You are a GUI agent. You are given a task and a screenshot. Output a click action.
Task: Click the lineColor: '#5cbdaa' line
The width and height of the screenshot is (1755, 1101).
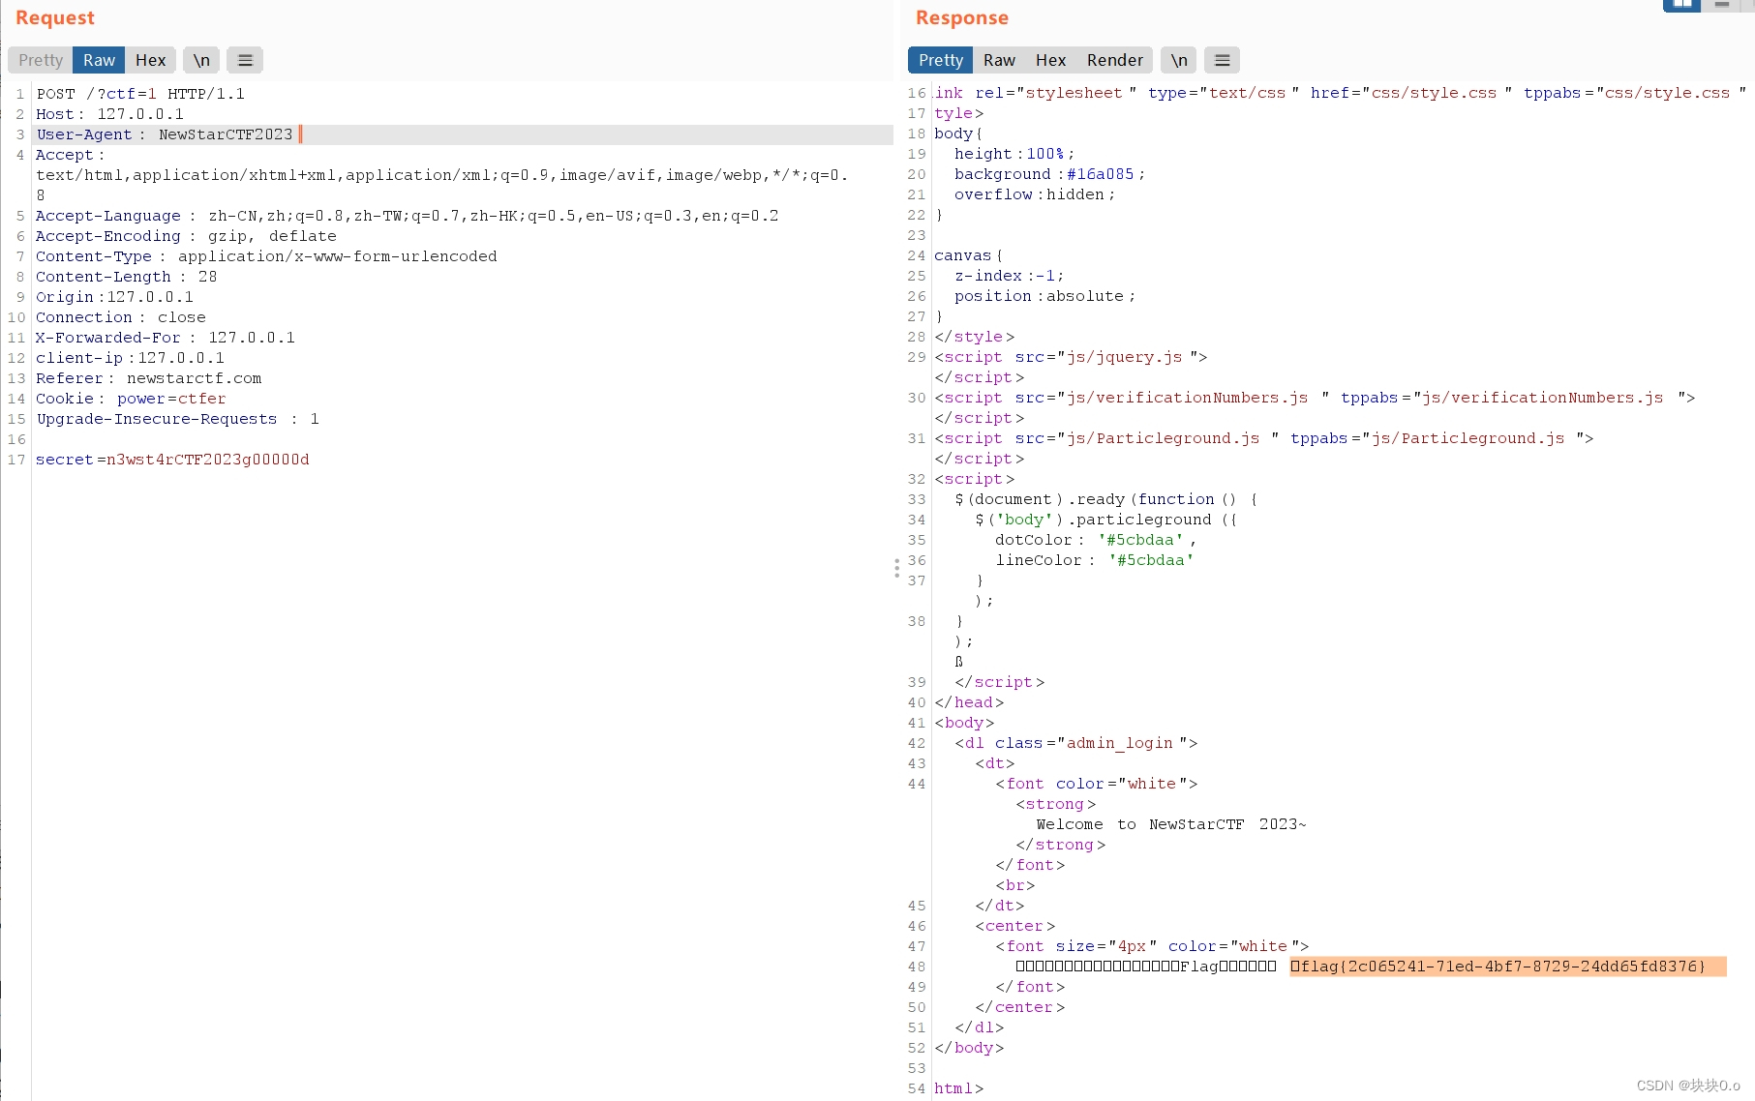(1095, 560)
